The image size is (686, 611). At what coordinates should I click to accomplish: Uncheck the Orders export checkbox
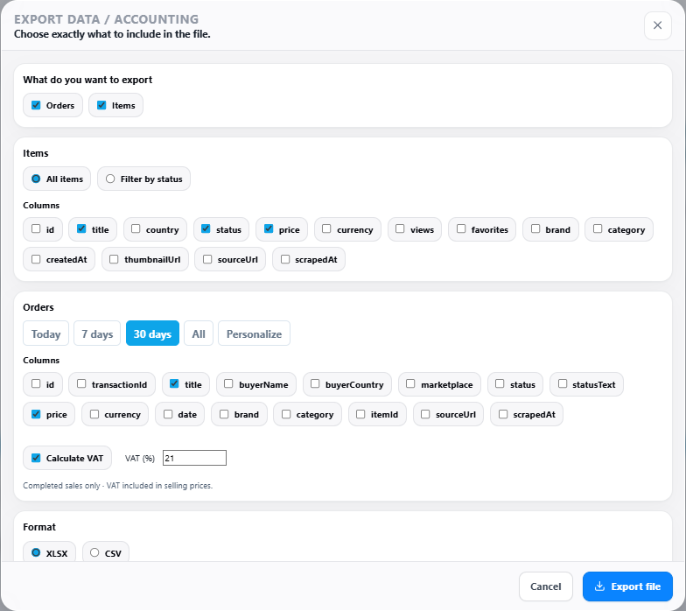point(36,105)
